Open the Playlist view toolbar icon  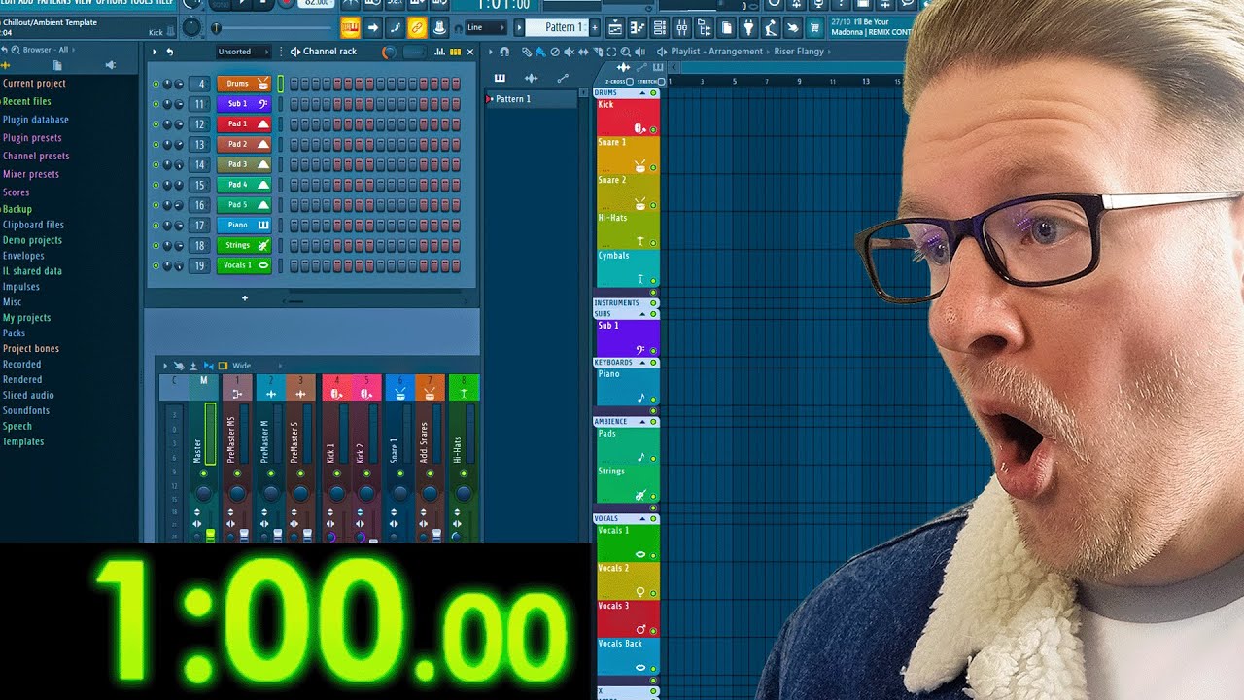point(616,27)
